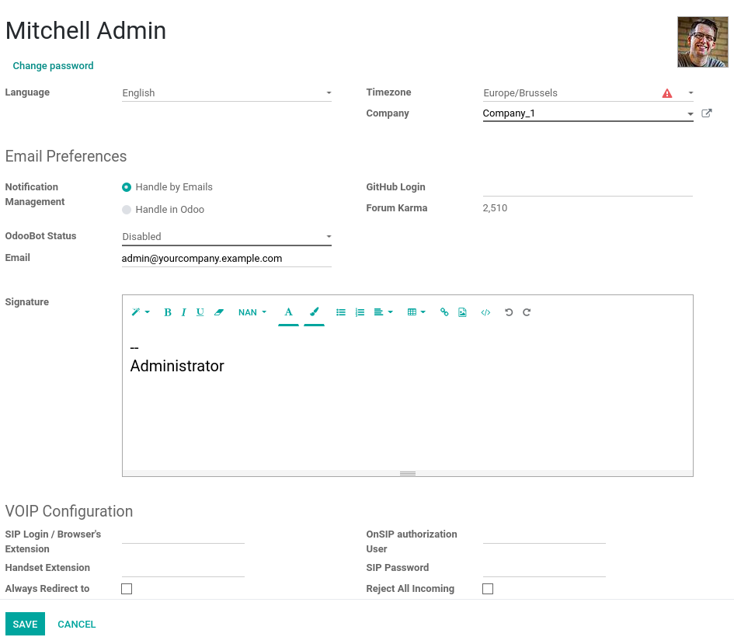Insert a bulleted list in the signature

pos(340,312)
